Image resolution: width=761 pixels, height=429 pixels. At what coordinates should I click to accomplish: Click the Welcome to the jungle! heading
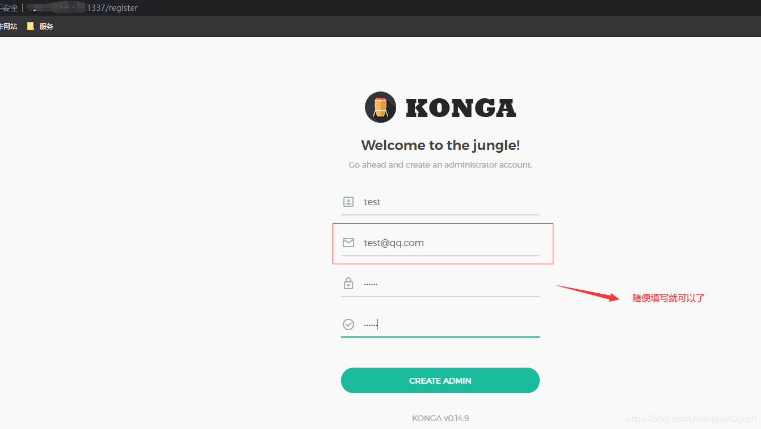(440, 145)
